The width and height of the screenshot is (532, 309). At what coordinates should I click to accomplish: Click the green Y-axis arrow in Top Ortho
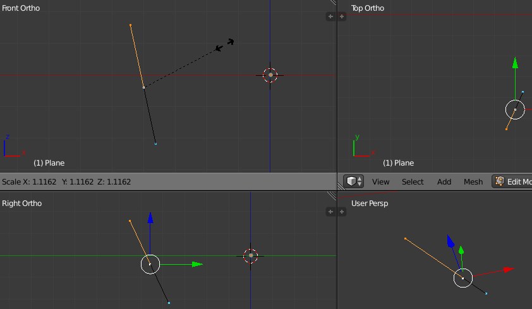tap(515, 63)
